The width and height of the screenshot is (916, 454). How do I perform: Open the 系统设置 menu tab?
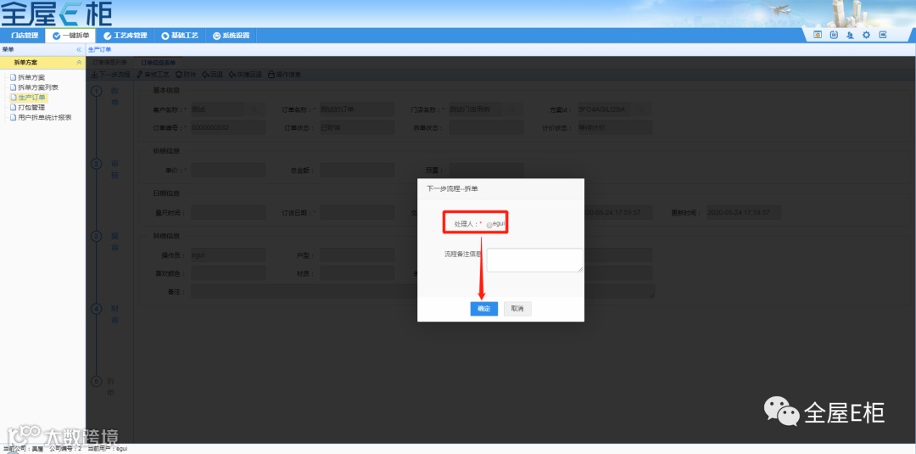tap(232, 36)
